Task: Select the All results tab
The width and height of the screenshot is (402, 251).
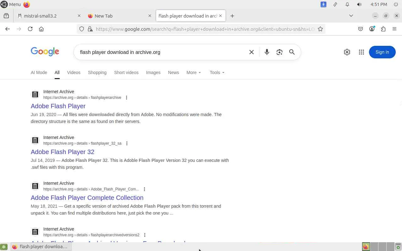Action: pos(57,72)
